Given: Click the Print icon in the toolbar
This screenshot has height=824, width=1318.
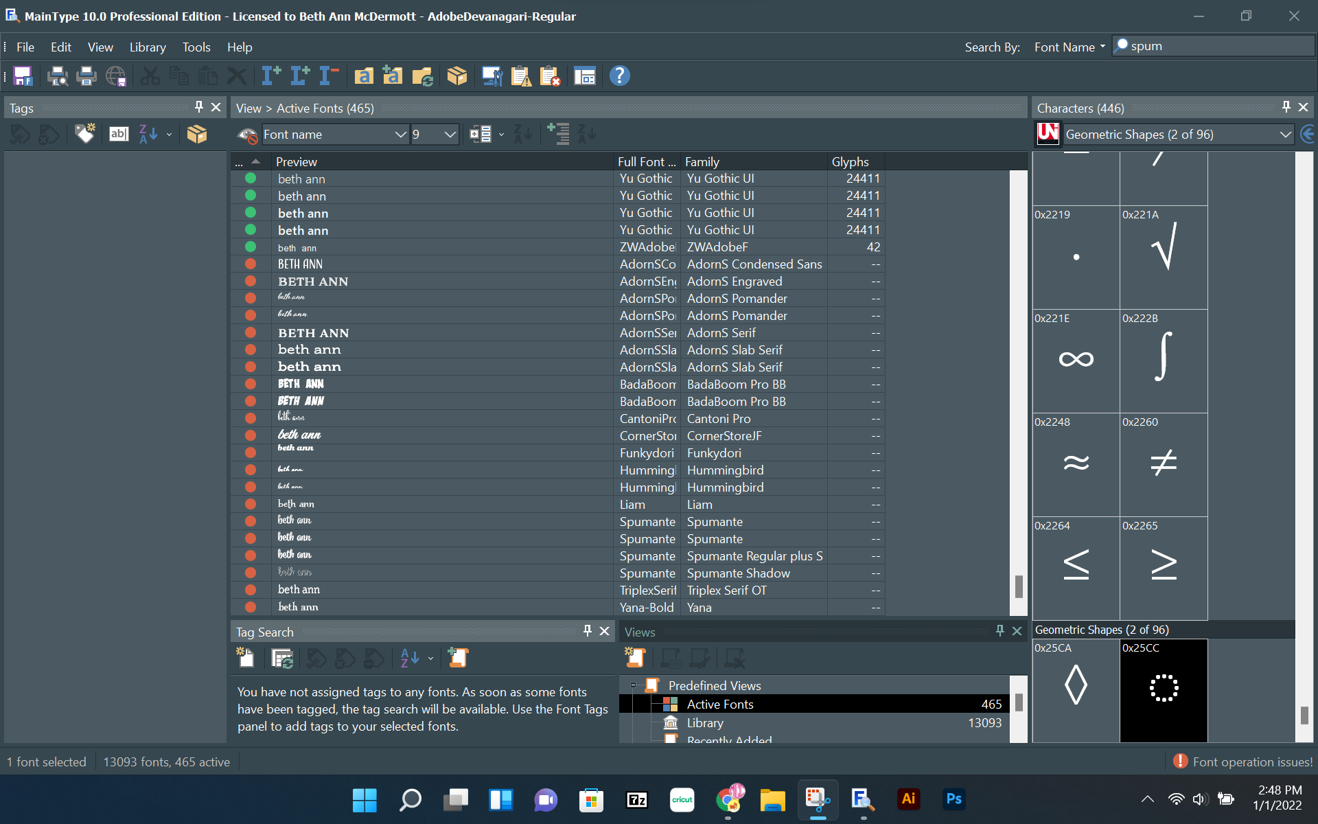Looking at the screenshot, I should pos(86,76).
